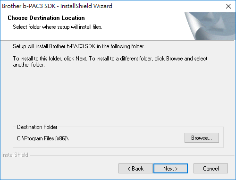Cancel the b-PAC3 SDK installation
Image resolution: width=236 pixels, height=180 pixels.
click(x=211, y=169)
